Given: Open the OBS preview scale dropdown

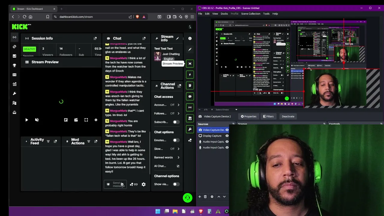Looking at the screenshot, I should [x=236, y=110].
